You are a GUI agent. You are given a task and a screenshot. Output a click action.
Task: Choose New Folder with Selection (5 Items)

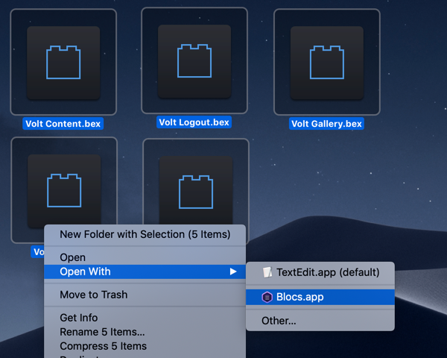click(145, 234)
